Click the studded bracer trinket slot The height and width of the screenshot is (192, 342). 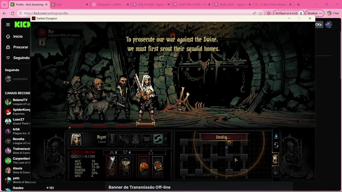click(x=157, y=166)
